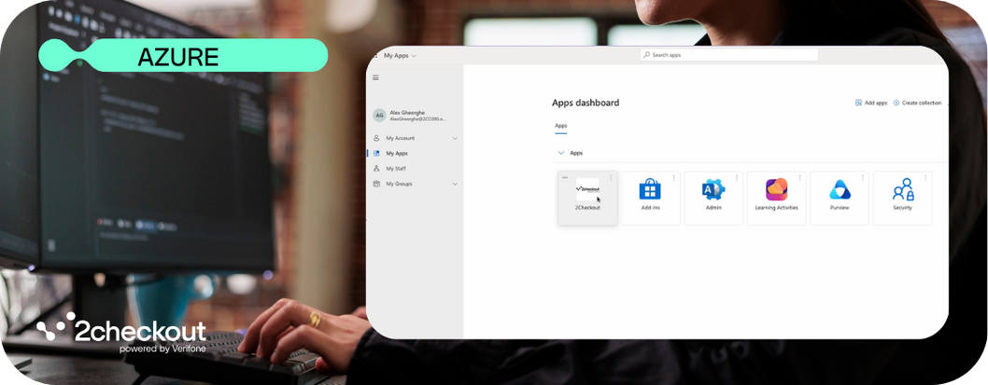
Task: Launch the Admin app icon
Action: click(713, 189)
